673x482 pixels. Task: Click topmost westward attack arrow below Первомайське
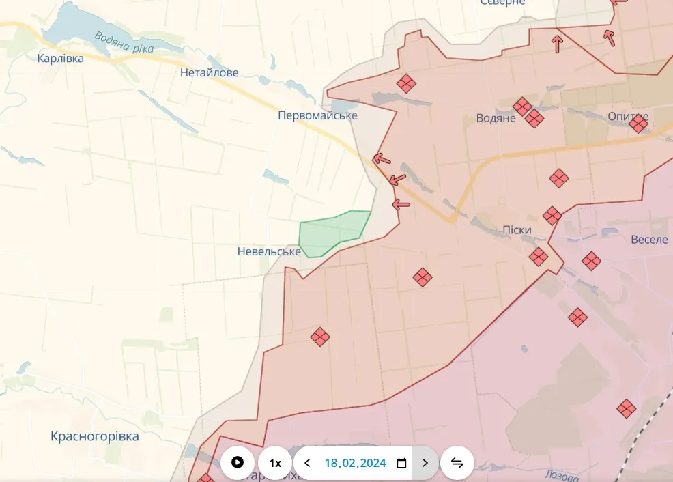tap(382, 159)
